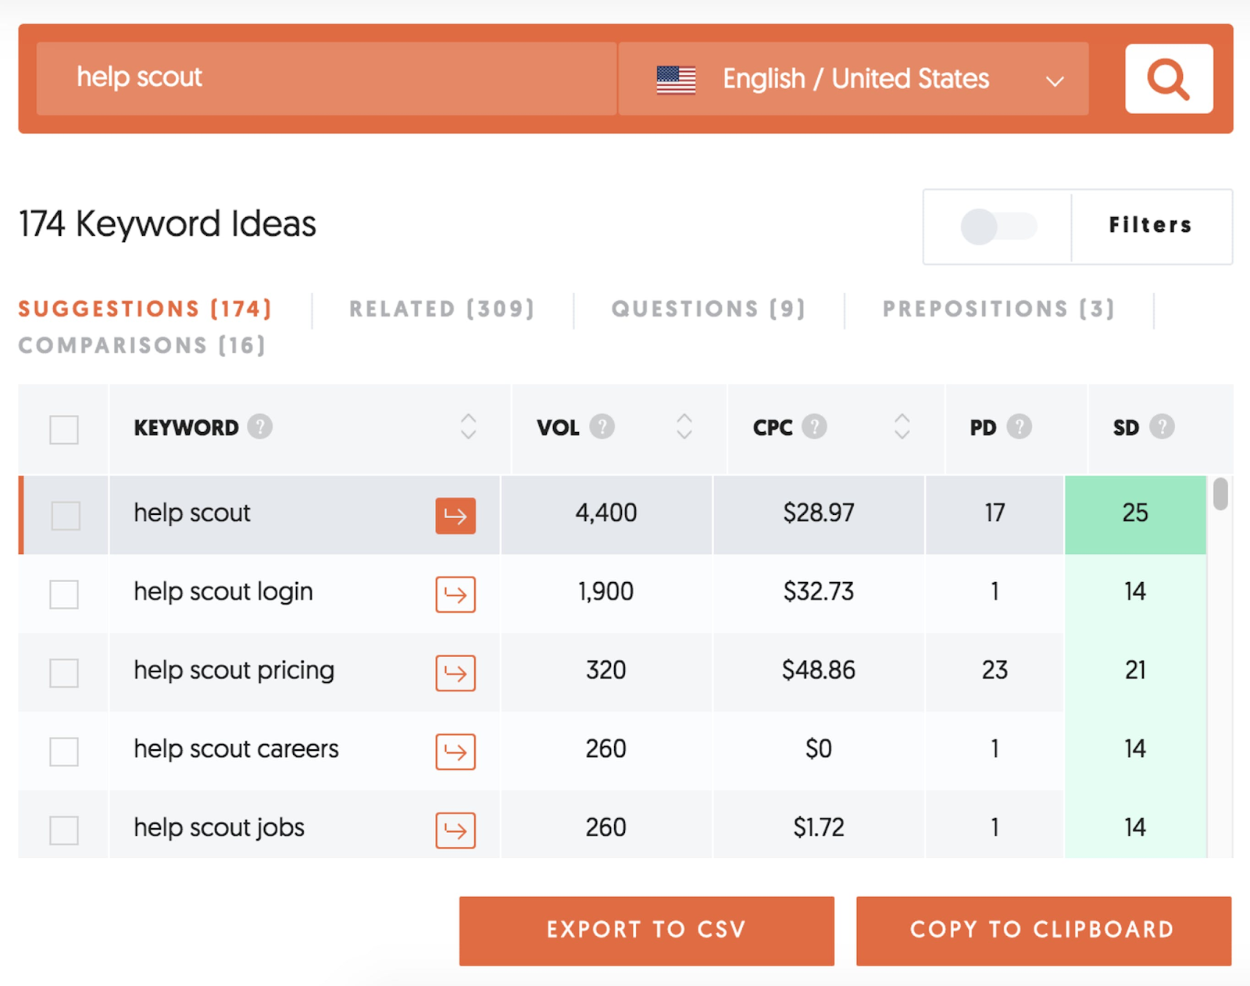Screen dimensions: 1250x986
Task: Sort by volume using VOL sort arrows
Action: click(x=684, y=427)
